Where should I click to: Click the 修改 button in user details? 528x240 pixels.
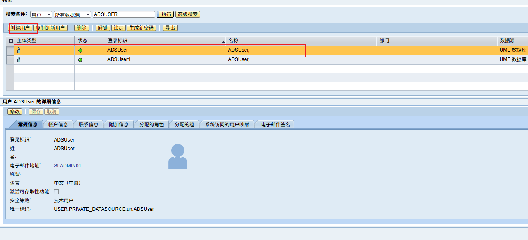pyautogui.click(x=15, y=112)
